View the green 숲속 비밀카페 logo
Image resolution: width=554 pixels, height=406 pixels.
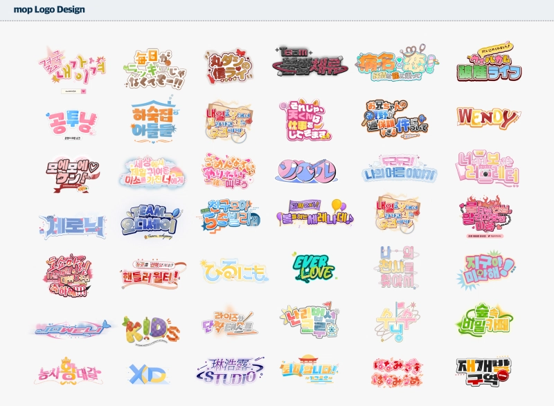point(484,321)
